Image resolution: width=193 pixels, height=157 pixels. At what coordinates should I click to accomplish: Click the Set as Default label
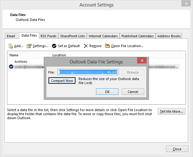click(x=69, y=46)
